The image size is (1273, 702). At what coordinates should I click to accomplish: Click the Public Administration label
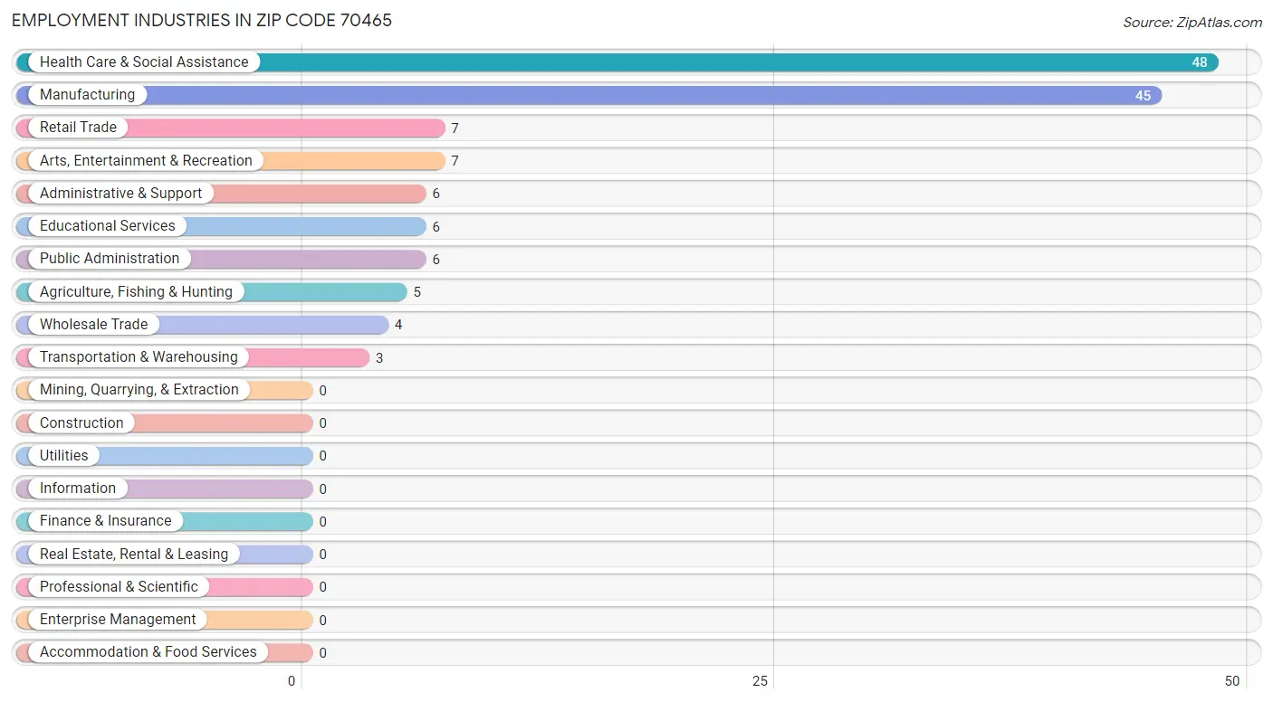point(110,258)
